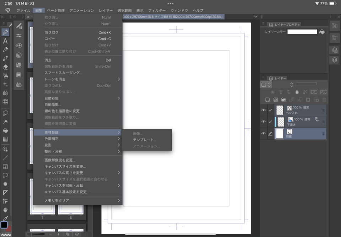This screenshot has height=237, width=341.
Task: Select the Lasso selection tool
Action: click(5, 113)
